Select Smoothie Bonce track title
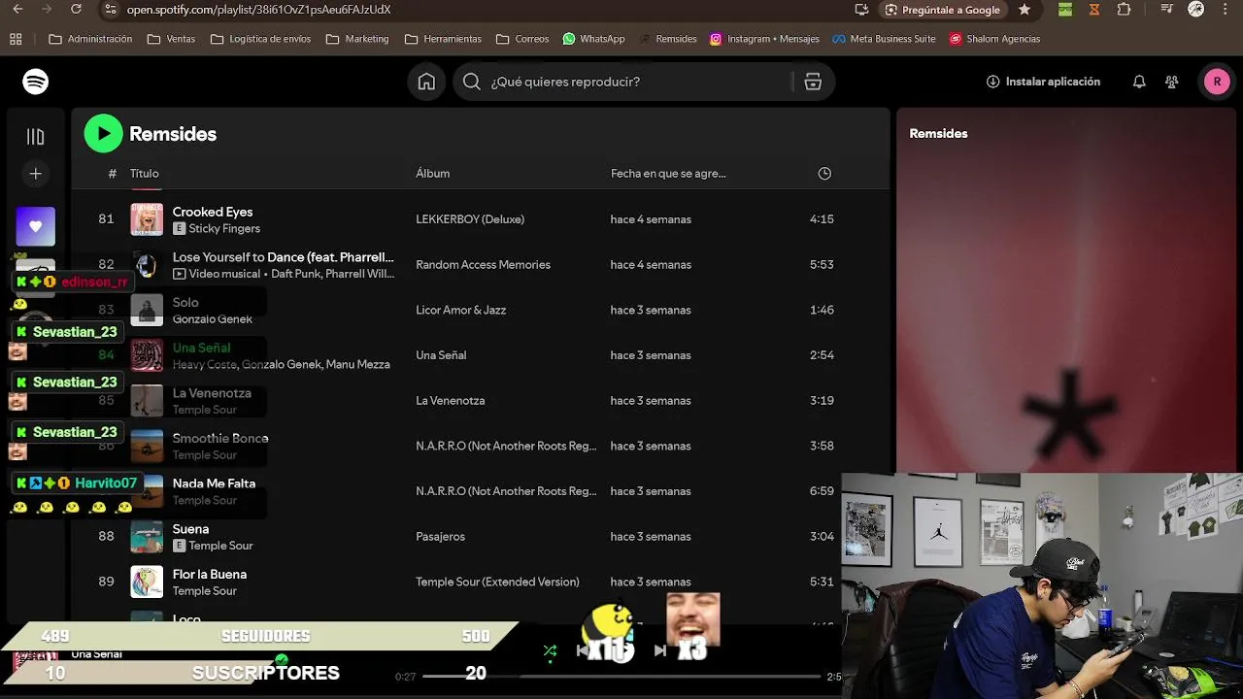This screenshot has width=1243, height=699. (x=220, y=438)
